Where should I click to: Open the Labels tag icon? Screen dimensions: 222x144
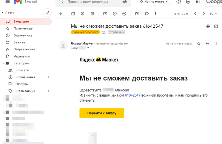click(147, 14)
